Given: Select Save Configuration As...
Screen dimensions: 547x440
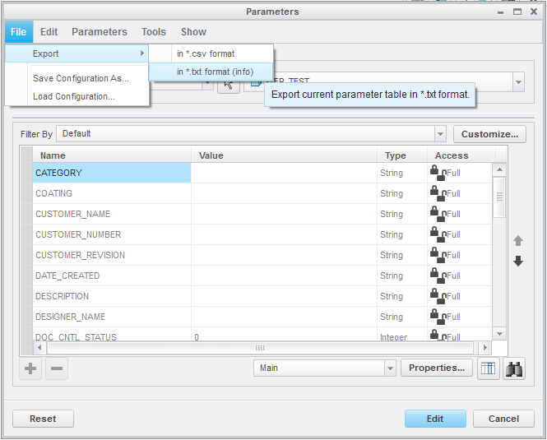Looking at the screenshot, I should click(x=81, y=78).
